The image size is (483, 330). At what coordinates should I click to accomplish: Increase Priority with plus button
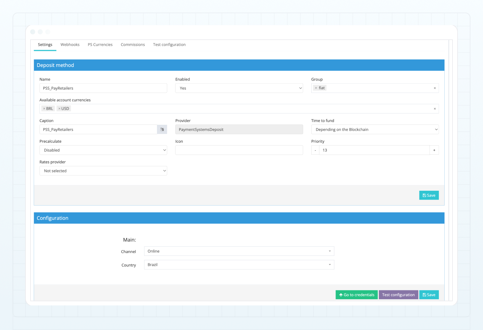(x=434, y=150)
